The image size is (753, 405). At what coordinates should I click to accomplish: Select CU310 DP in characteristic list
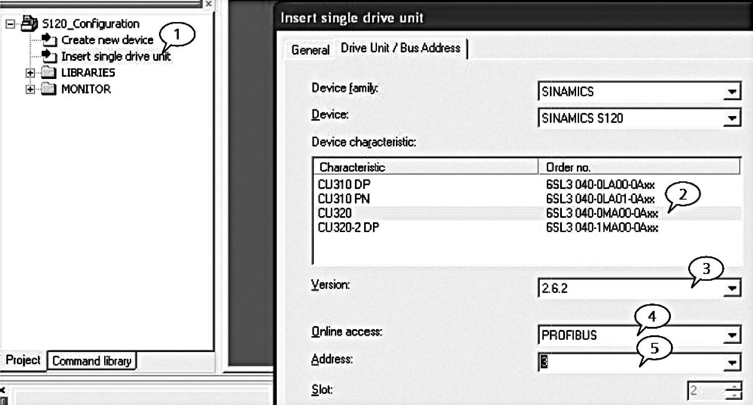(x=344, y=184)
